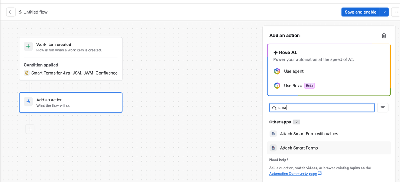Open the more options ellipsis menu

tap(396, 12)
